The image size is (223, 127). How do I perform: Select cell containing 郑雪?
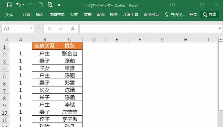(x=70, y=83)
